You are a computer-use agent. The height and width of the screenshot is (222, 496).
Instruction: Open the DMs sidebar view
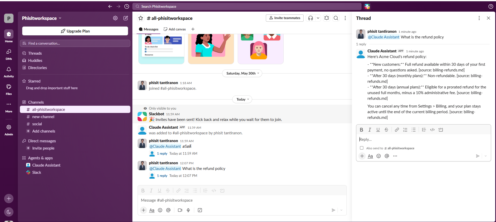pyautogui.click(x=9, y=54)
